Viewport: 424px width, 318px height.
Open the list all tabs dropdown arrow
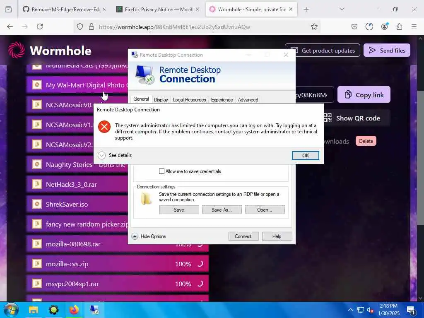342,10
